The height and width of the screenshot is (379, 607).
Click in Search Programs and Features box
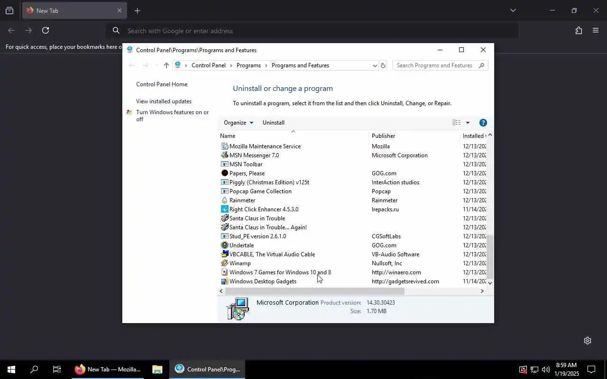click(435, 65)
